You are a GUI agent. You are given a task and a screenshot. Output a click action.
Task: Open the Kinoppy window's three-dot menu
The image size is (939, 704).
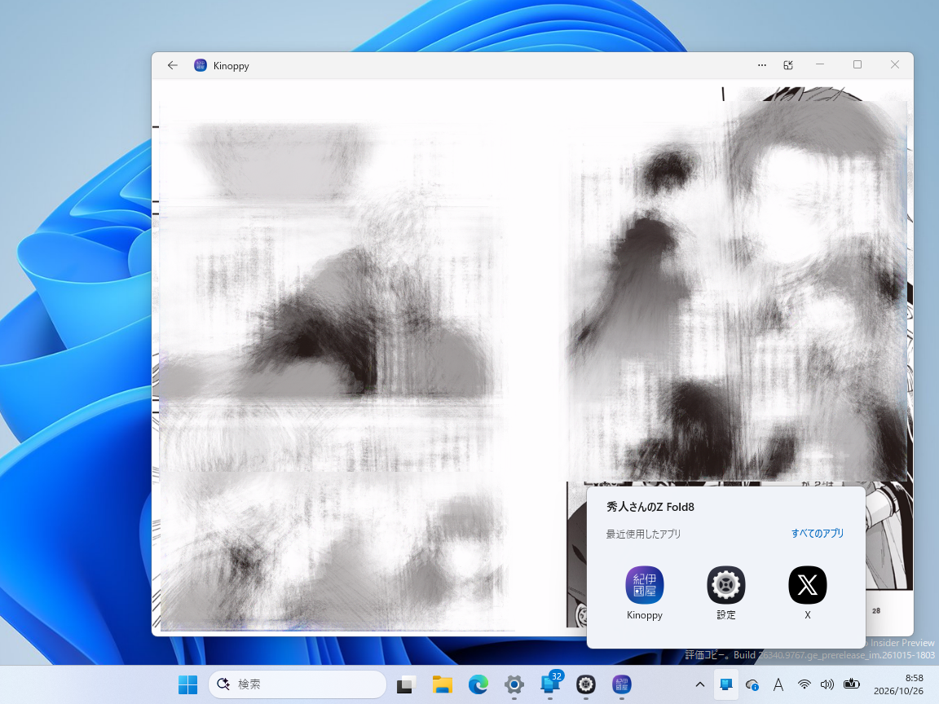(762, 65)
